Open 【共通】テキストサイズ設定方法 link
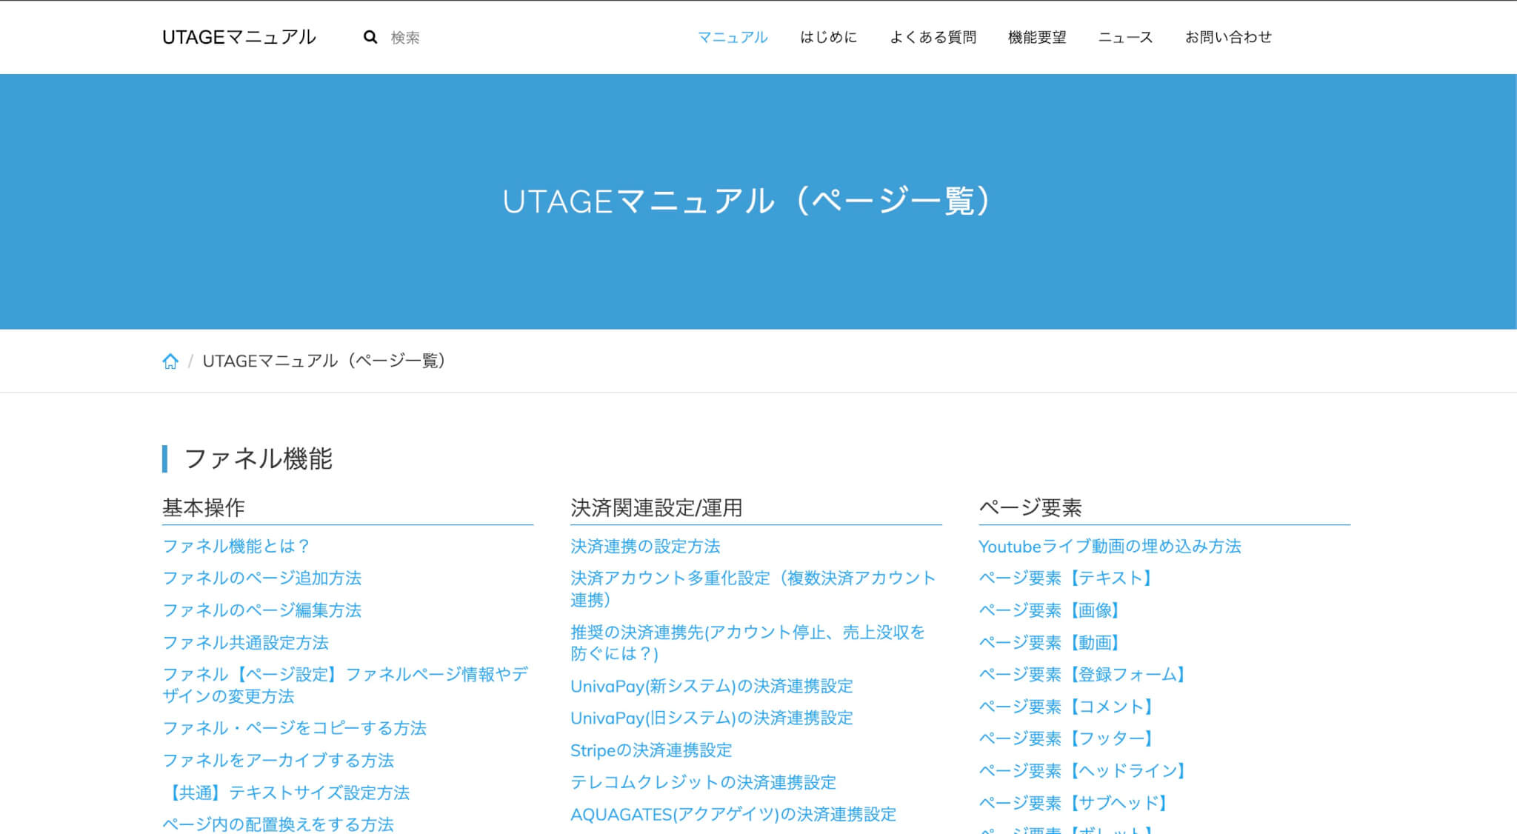The image size is (1517, 834). click(286, 793)
